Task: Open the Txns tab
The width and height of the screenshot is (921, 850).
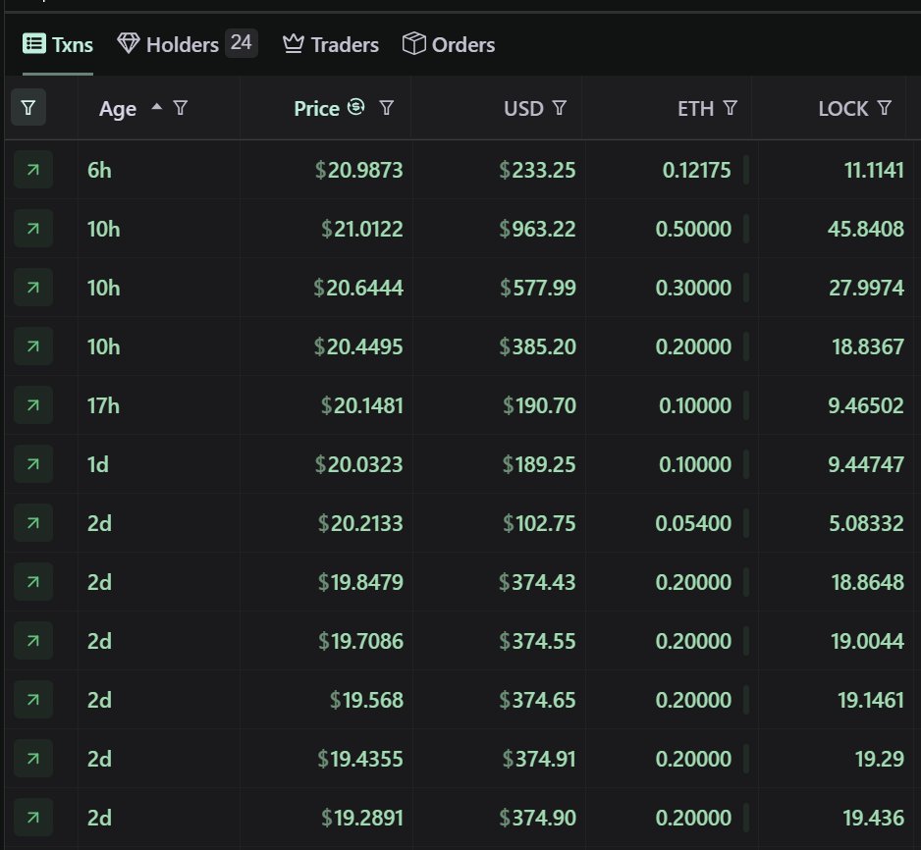Action: [58, 44]
